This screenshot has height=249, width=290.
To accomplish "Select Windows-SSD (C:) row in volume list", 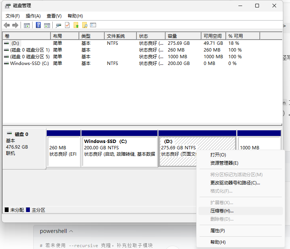I will [29, 63].
